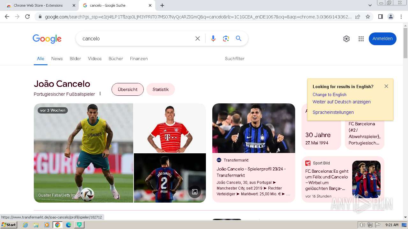Click the Anmelden sign-in button
The image size is (408, 229).
point(382,38)
